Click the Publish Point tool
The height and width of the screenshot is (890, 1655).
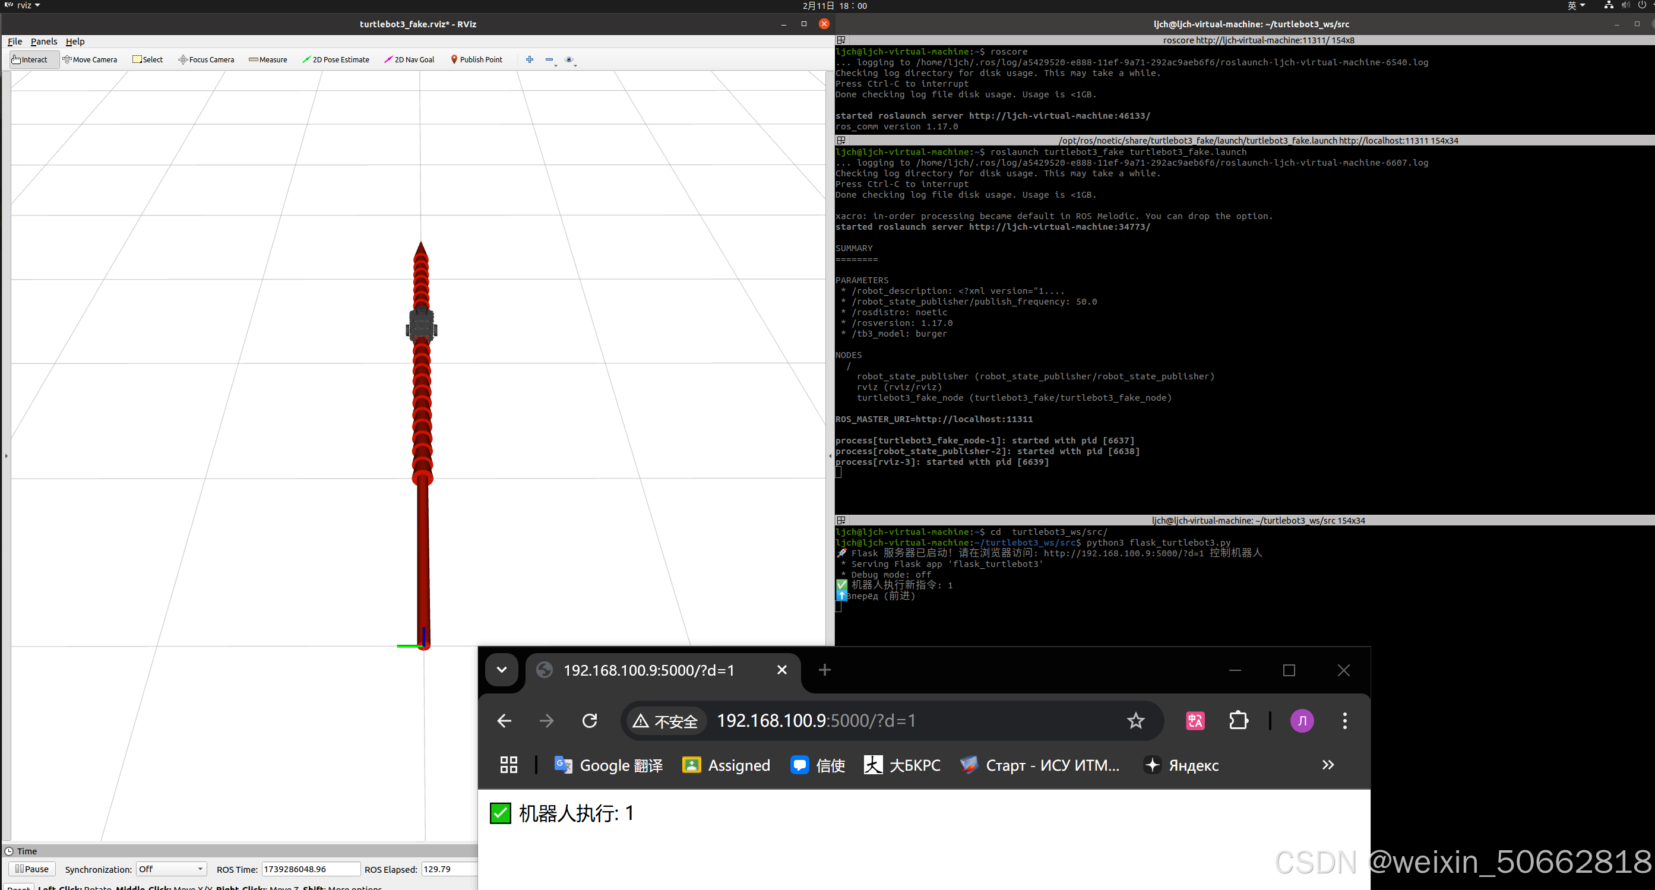pyautogui.click(x=476, y=60)
